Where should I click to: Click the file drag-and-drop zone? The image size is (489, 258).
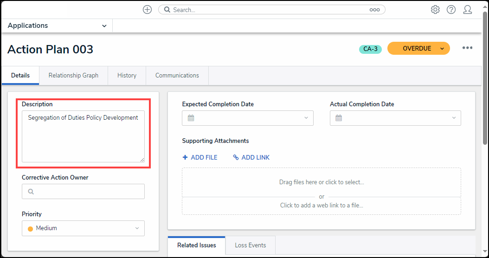(322, 182)
